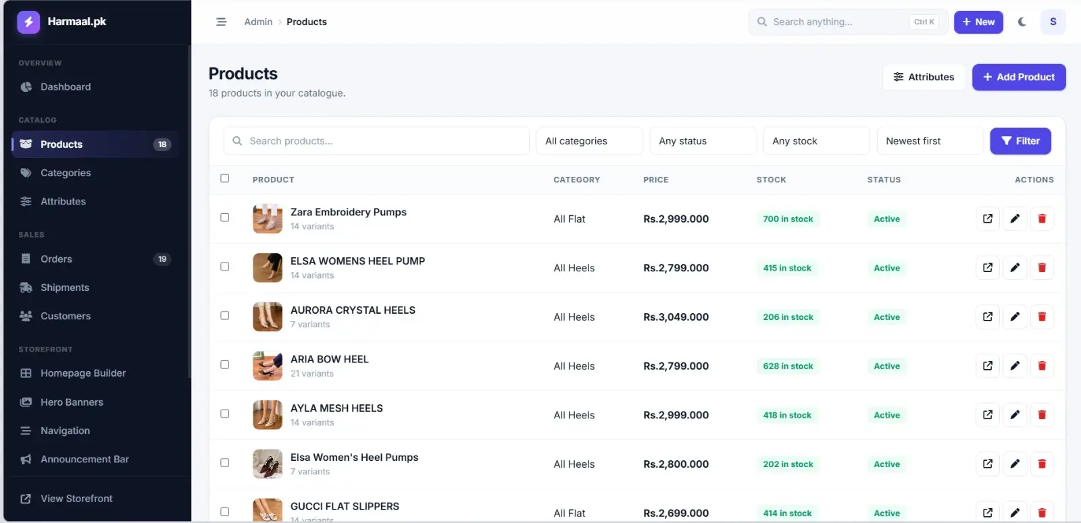The height and width of the screenshot is (523, 1081).
Task: Delete the Elsa Women's Heel Pumps product
Action: [x=1042, y=464]
